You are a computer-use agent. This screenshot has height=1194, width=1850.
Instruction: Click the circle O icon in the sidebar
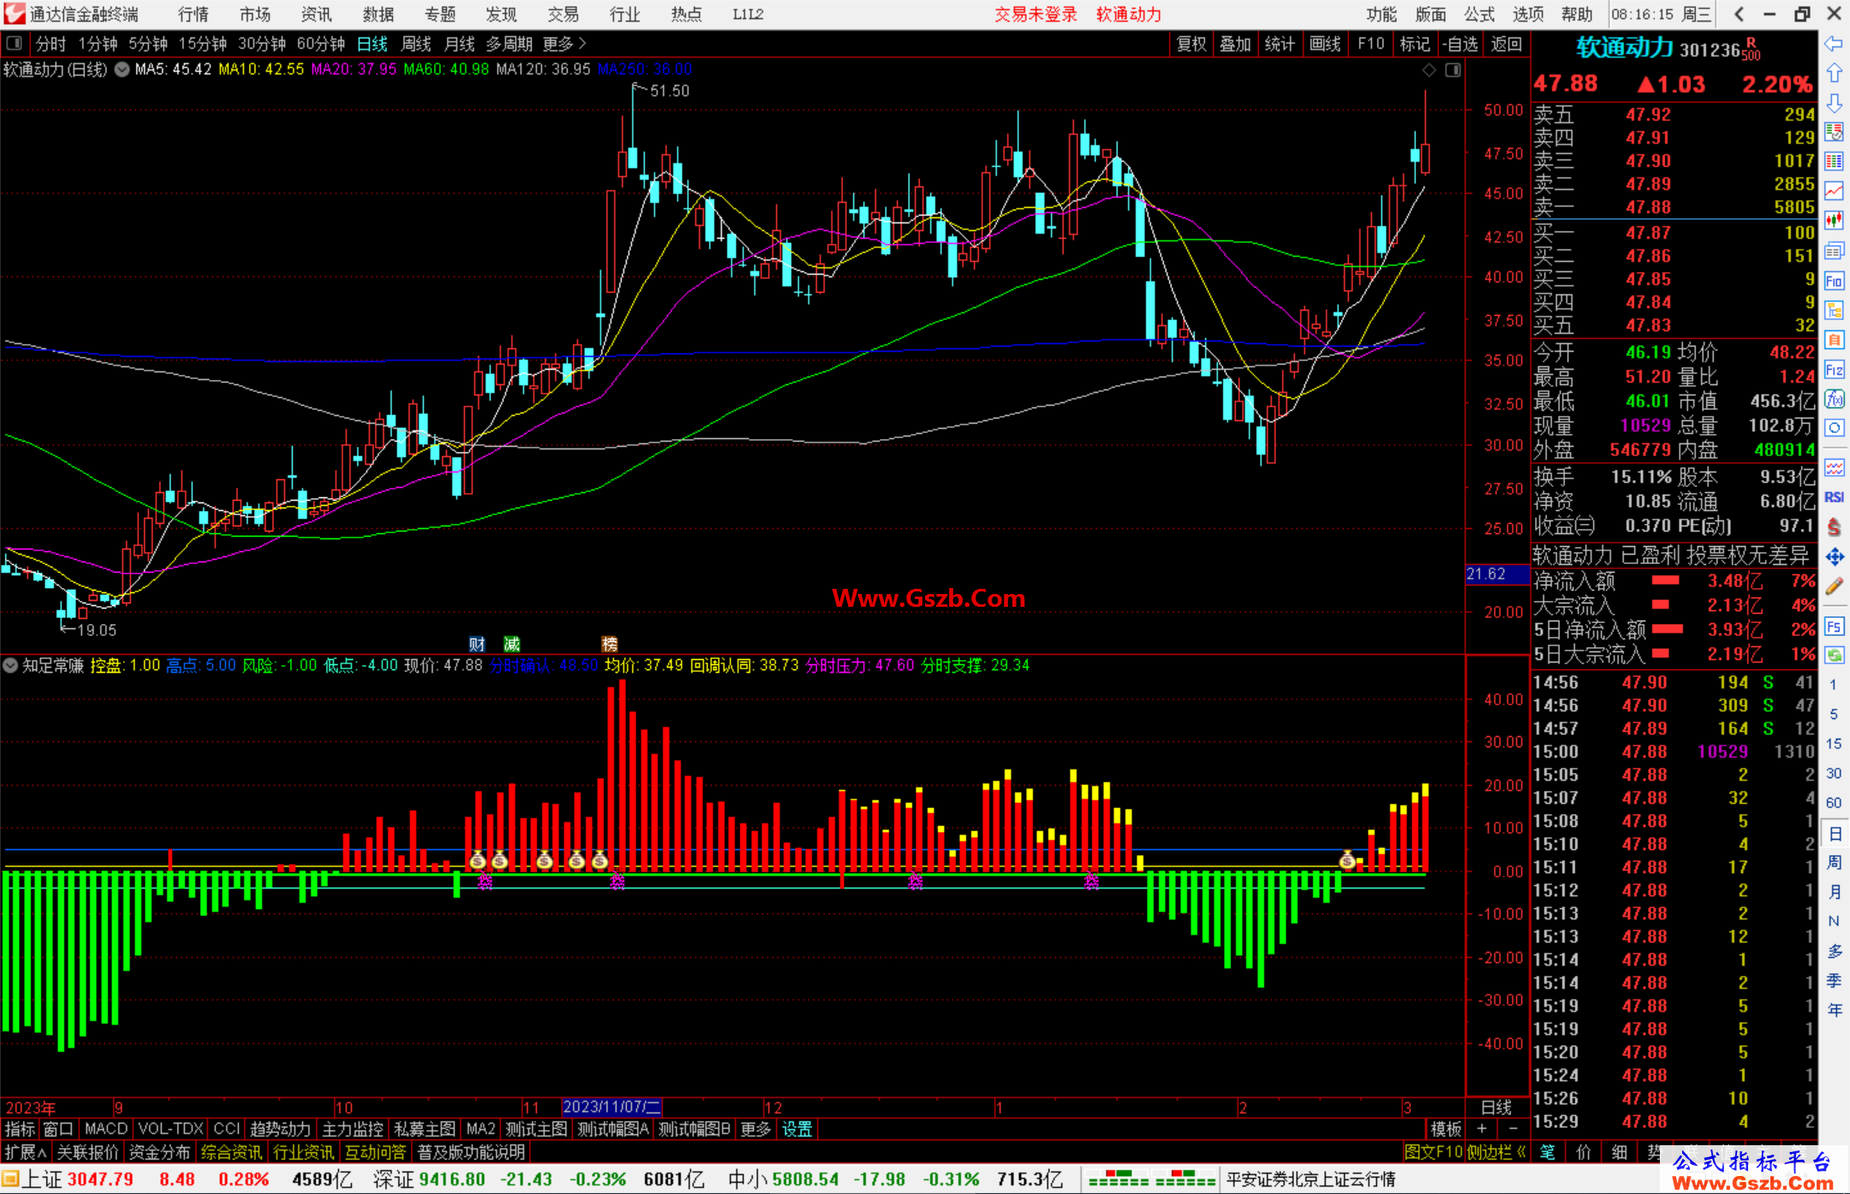tap(1834, 428)
